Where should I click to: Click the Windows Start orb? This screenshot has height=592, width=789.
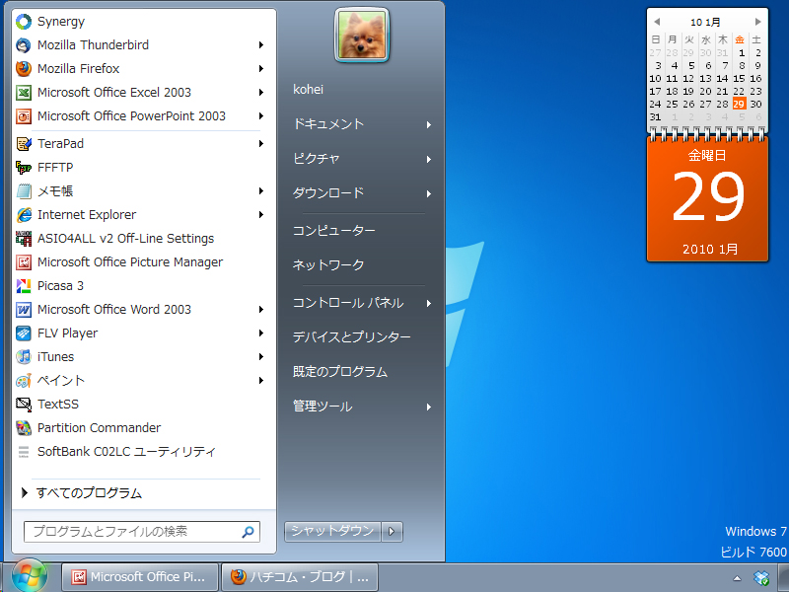click(30, 576)
